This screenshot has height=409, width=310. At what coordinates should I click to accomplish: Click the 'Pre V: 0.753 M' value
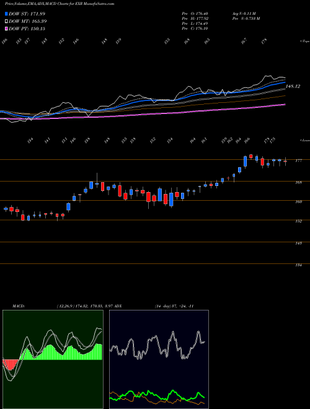(x=246, y=19)
